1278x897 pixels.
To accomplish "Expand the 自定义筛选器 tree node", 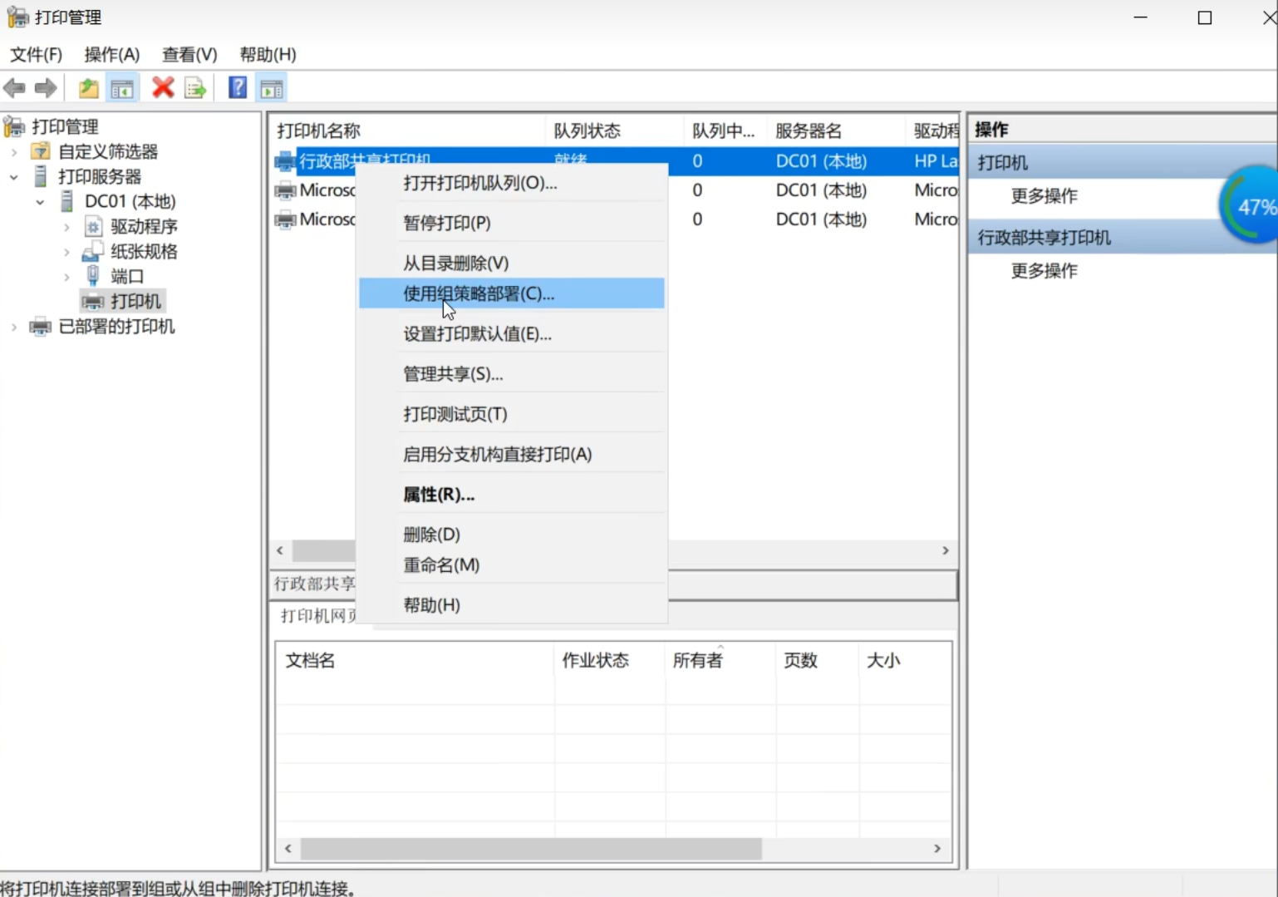I will point(14,152).
